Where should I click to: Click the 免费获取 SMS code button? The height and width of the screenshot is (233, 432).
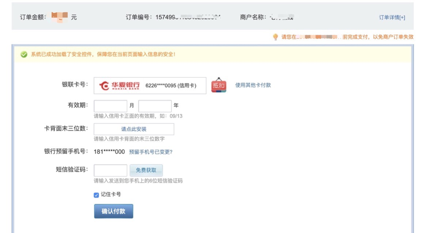pyautogui.click(x=146, y=170)
